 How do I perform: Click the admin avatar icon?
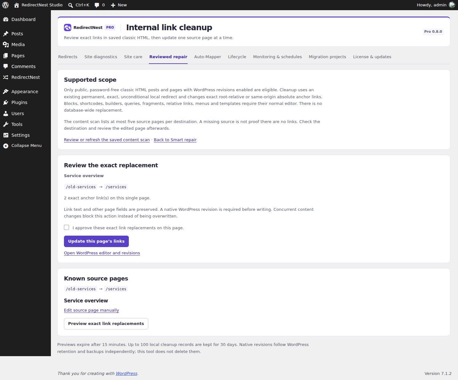click(452, 5)
